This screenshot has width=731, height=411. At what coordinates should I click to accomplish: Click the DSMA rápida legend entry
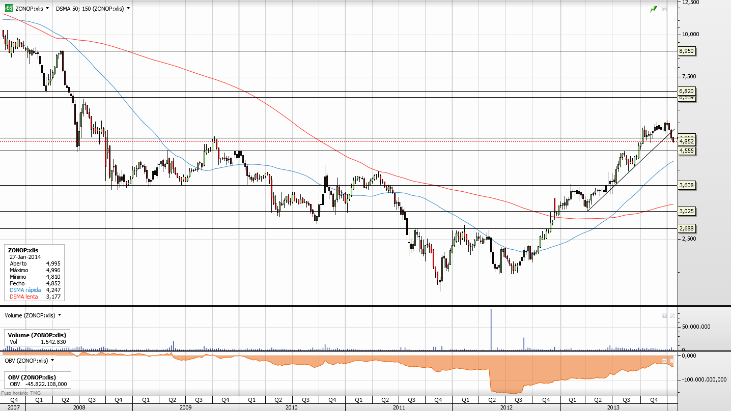(x=25, y=290)
